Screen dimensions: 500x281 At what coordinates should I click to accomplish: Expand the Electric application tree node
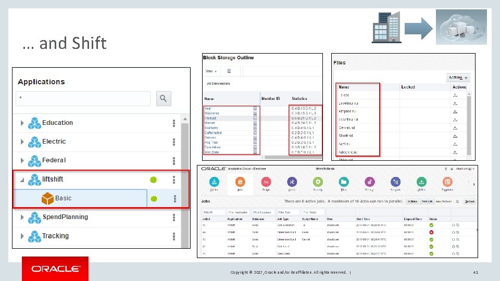pyautogui.click(x=22, y=142)
